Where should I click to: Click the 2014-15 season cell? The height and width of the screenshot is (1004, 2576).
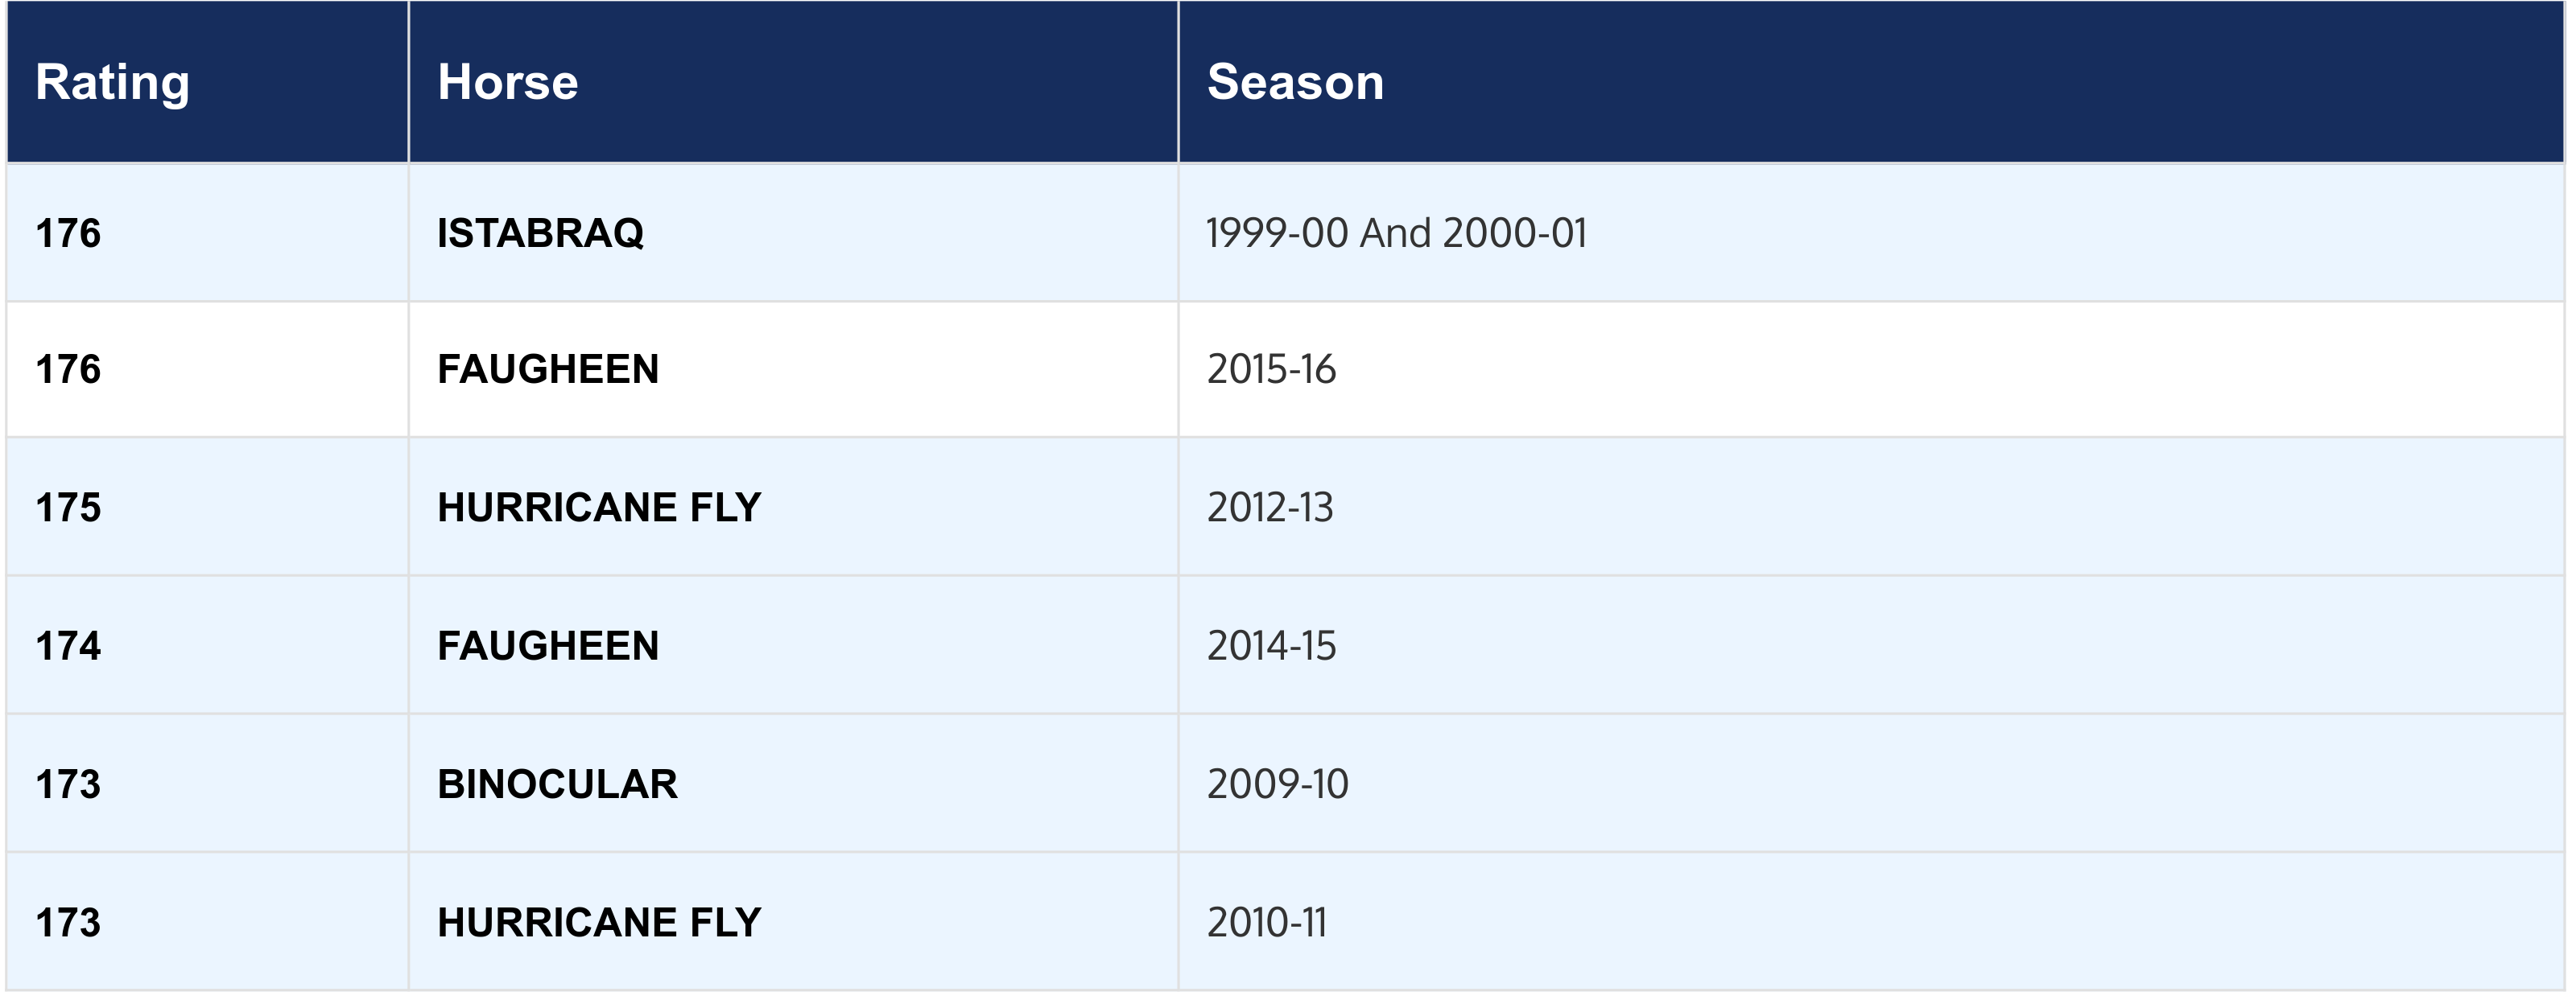click(x=1871, y=645)
